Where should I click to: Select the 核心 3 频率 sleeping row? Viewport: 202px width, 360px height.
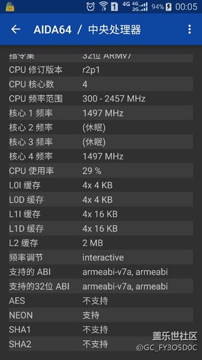point(101,142)
